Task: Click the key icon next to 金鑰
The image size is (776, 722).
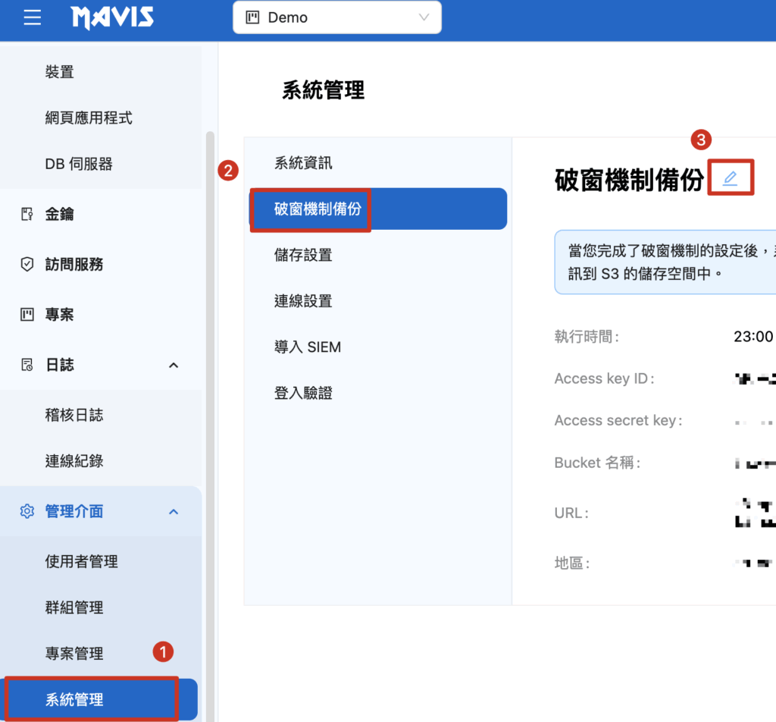Action: [27, 215]
